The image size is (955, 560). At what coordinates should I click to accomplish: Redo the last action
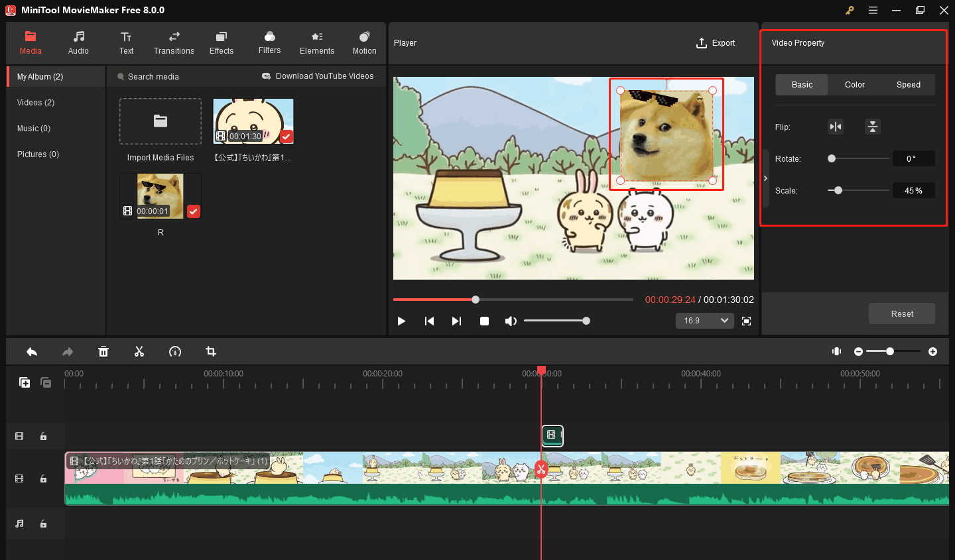point(68,352)
